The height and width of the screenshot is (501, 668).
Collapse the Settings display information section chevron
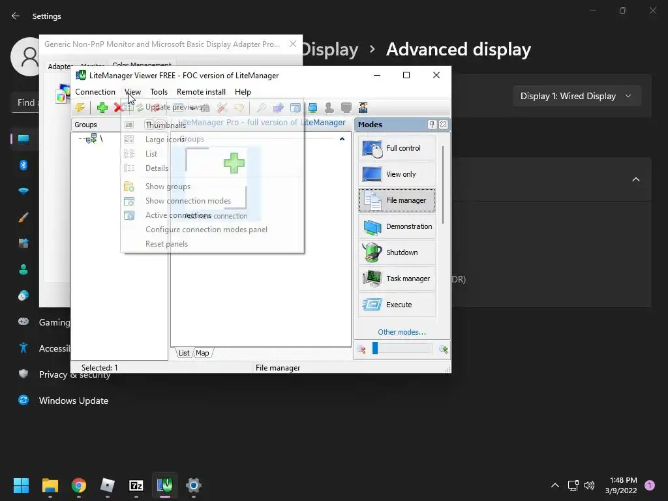(x=635, y=179)
